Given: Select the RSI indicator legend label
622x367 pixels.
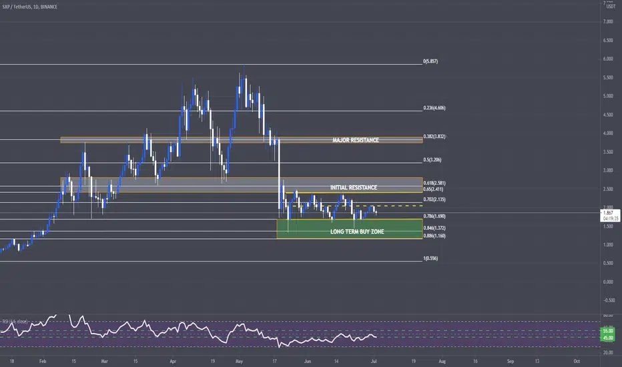Looking at the screenshot, I should pyautogui.click(x=15, y=322).
